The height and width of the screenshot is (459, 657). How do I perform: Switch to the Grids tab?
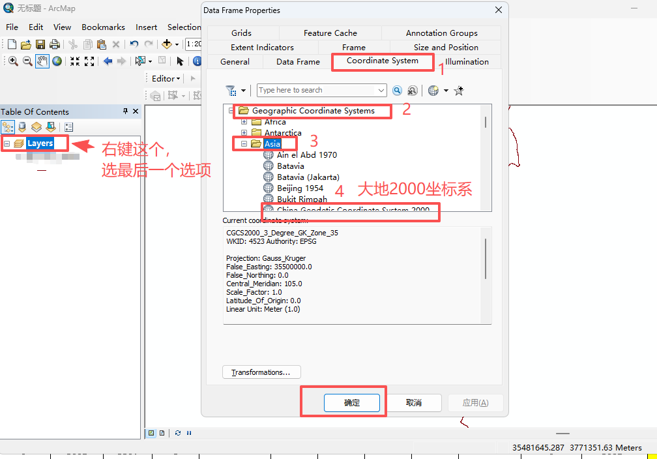[x=241, y=33]
